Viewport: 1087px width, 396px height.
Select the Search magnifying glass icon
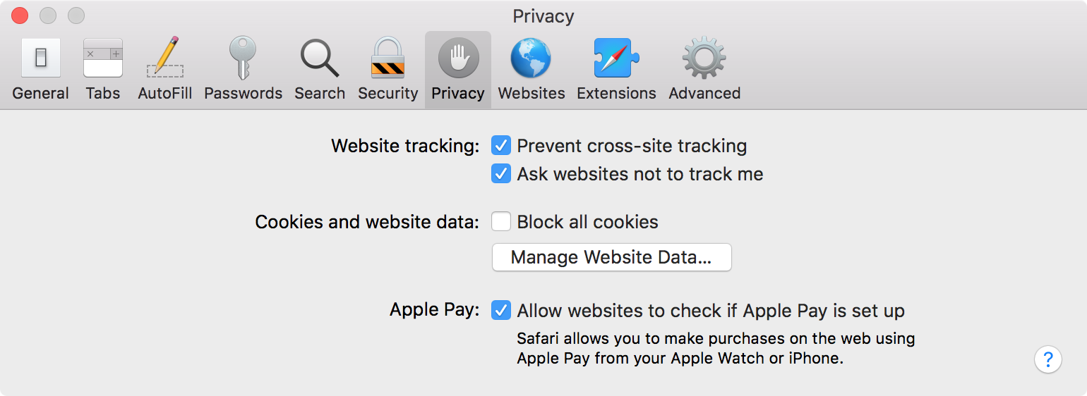(x=320, y=58)
